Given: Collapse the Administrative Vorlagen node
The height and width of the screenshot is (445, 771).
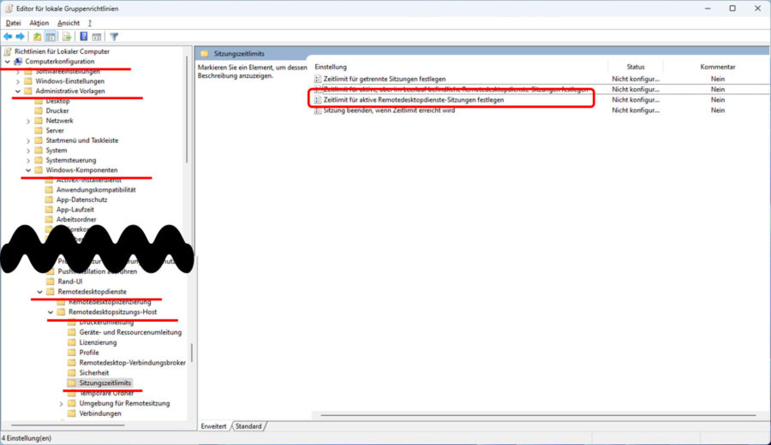Looking at the screenshot, I should 18,92.
